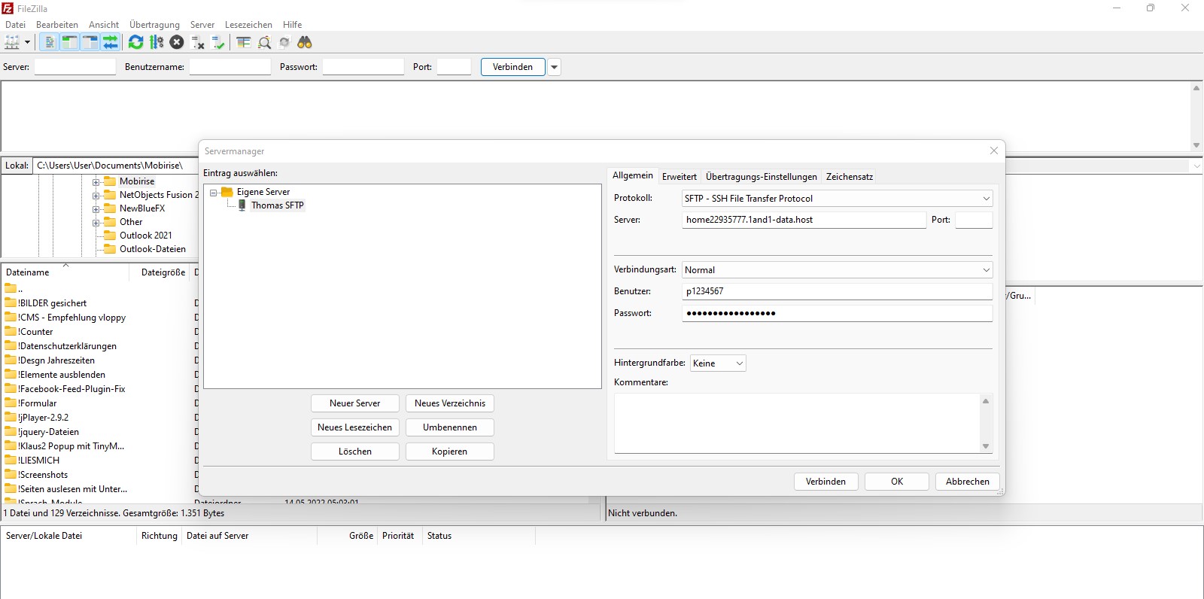Open the Hintergrundfarbe color dropdown
The image size is (1204, 599).
(718, 363)
